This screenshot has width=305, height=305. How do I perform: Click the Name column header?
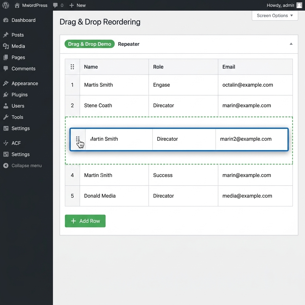114,67
